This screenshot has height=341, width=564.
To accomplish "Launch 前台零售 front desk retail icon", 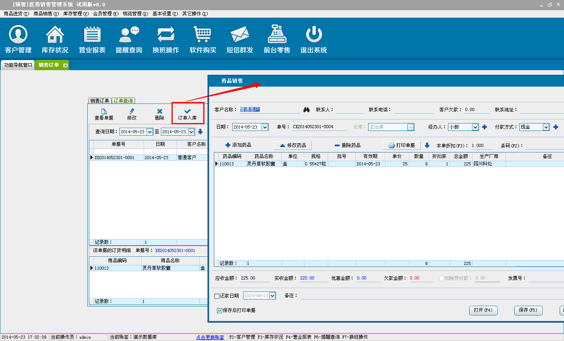I will click(277, 39).
